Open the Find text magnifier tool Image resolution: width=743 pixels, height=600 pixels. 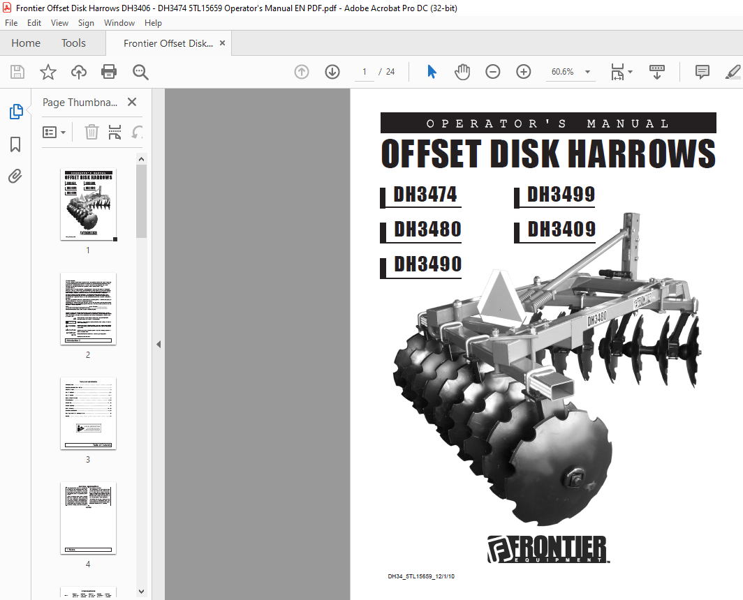click(140, 72)
